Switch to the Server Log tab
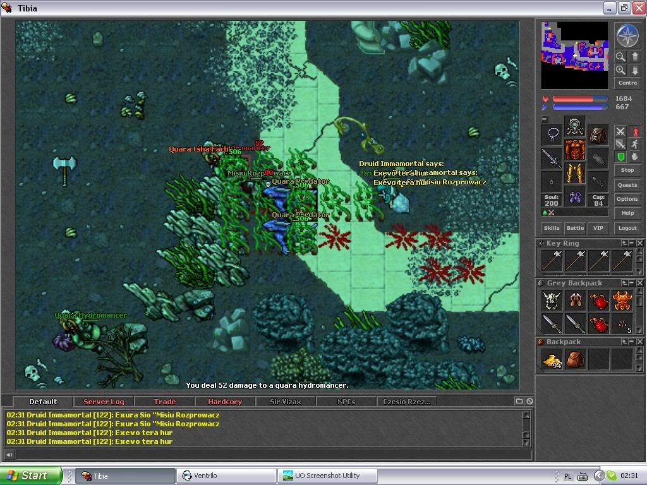This screenshot has height=485, width=647. [104, 401]
